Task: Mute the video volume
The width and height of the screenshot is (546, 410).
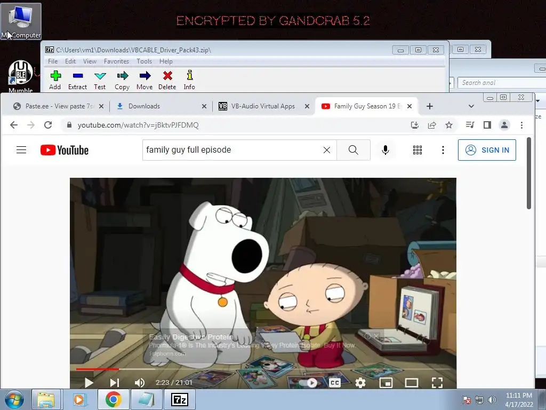Action: [x=139, y=382]
